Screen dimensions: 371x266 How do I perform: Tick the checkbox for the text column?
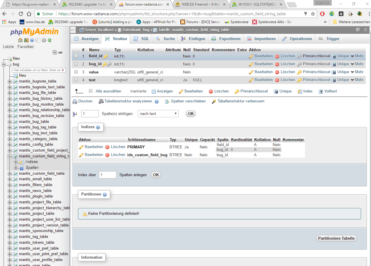click(x=76, y=80)
